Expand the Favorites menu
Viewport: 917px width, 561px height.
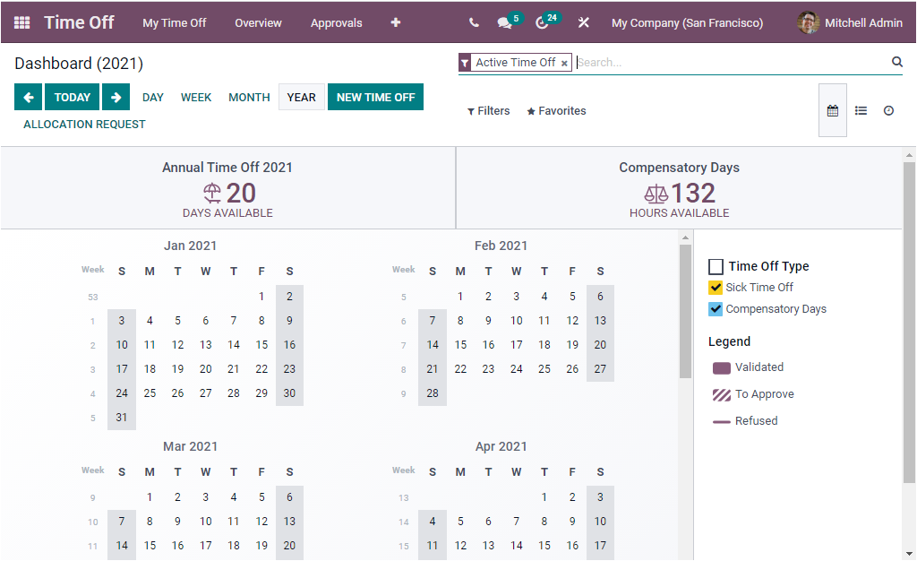tap(555, 110)
